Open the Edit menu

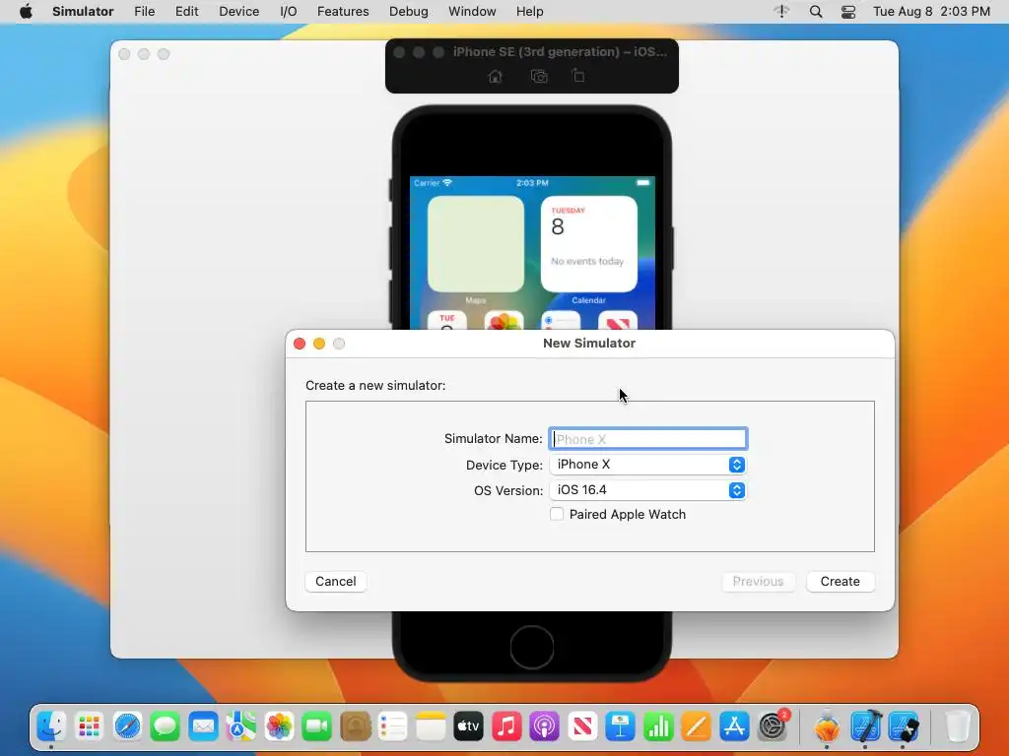point(186,12)
